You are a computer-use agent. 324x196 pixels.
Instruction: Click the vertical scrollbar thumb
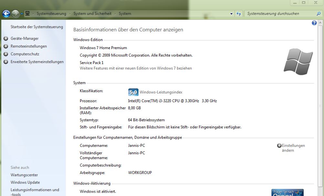[320, 105]
